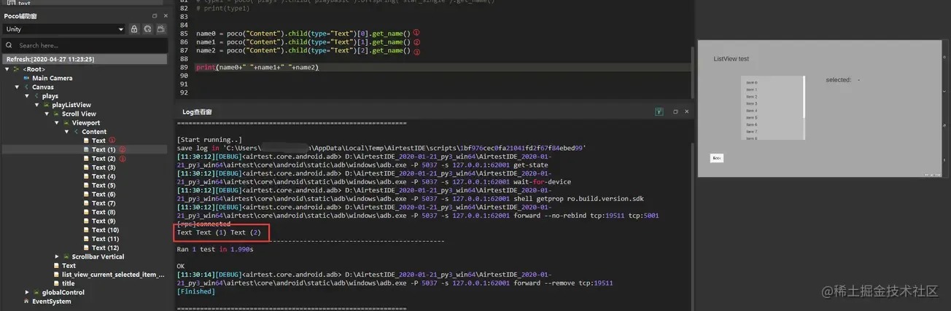The image size is (951, 311).
Task: Select the Text (7) node
Action: point(104,203)
